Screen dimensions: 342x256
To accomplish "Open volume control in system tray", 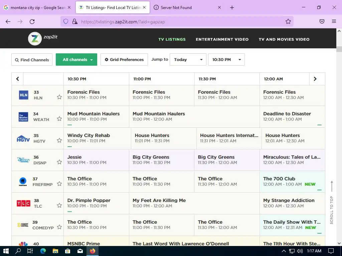I will tap(300, 251).
